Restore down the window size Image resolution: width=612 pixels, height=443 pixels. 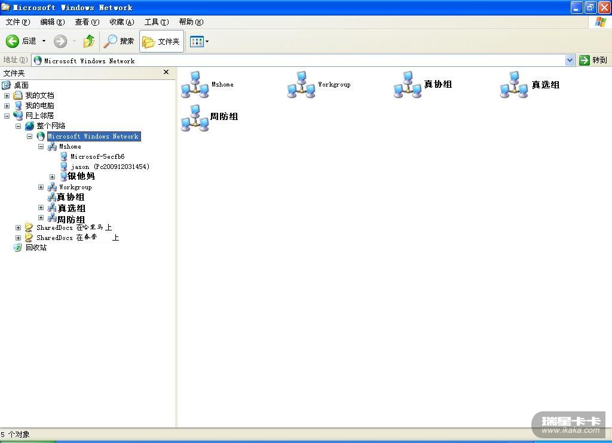pyautogui.click(x=590, y=7)
